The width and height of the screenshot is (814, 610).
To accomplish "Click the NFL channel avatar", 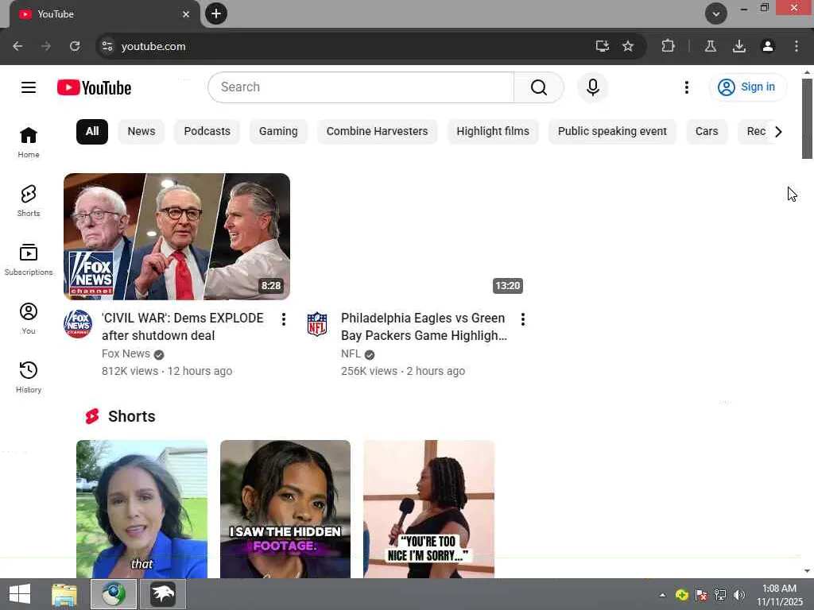I will click(x=317, y=324).
